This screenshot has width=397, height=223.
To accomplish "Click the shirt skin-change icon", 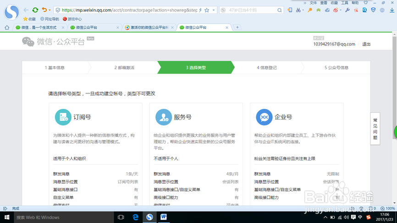I will (x=366, y=3).
